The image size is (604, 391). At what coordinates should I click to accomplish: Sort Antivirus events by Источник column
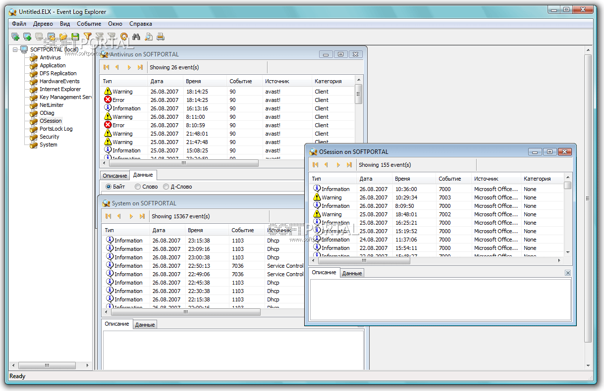pos(287,81)
